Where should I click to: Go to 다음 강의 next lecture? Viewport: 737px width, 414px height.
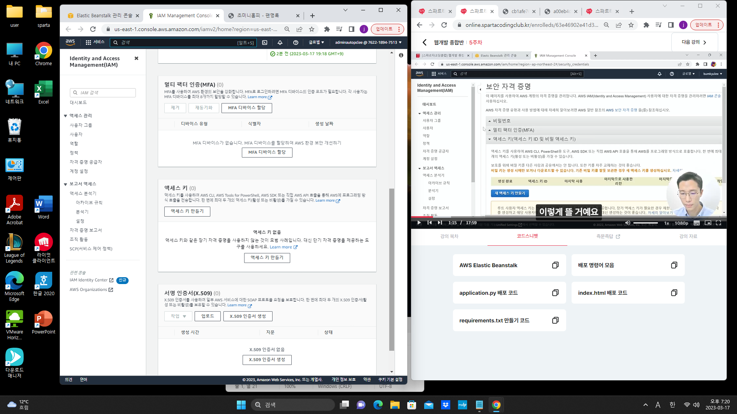(x=694, y=42)
